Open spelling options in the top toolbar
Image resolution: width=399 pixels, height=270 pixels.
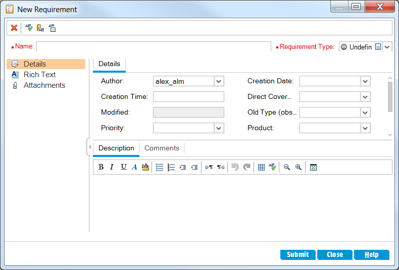(x=52, y=28)
